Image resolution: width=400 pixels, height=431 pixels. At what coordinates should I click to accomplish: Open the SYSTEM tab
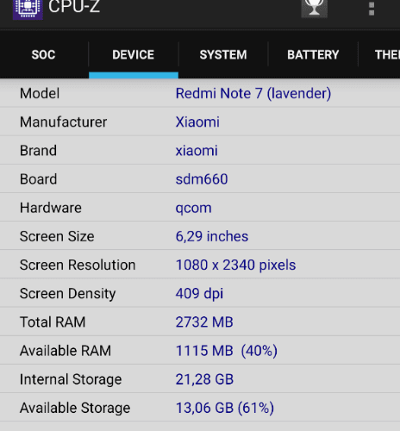tap(223, 54)
